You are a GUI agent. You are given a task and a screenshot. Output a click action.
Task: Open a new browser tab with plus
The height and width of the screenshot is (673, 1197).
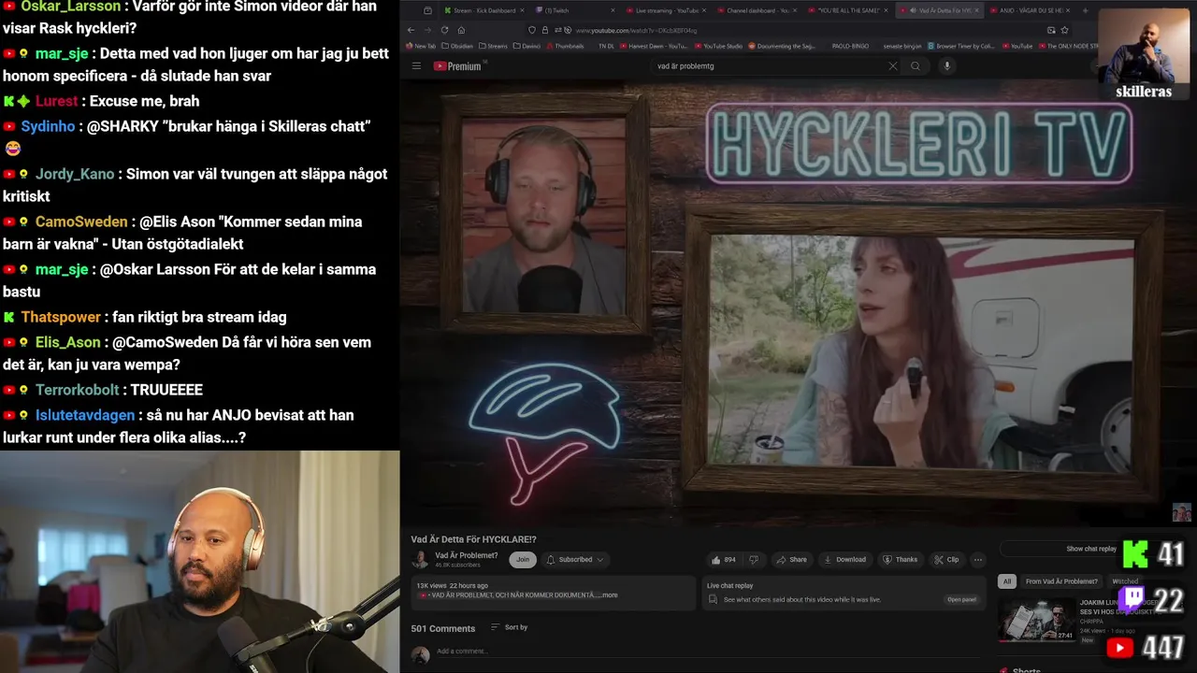click(x=1085, y=10)
